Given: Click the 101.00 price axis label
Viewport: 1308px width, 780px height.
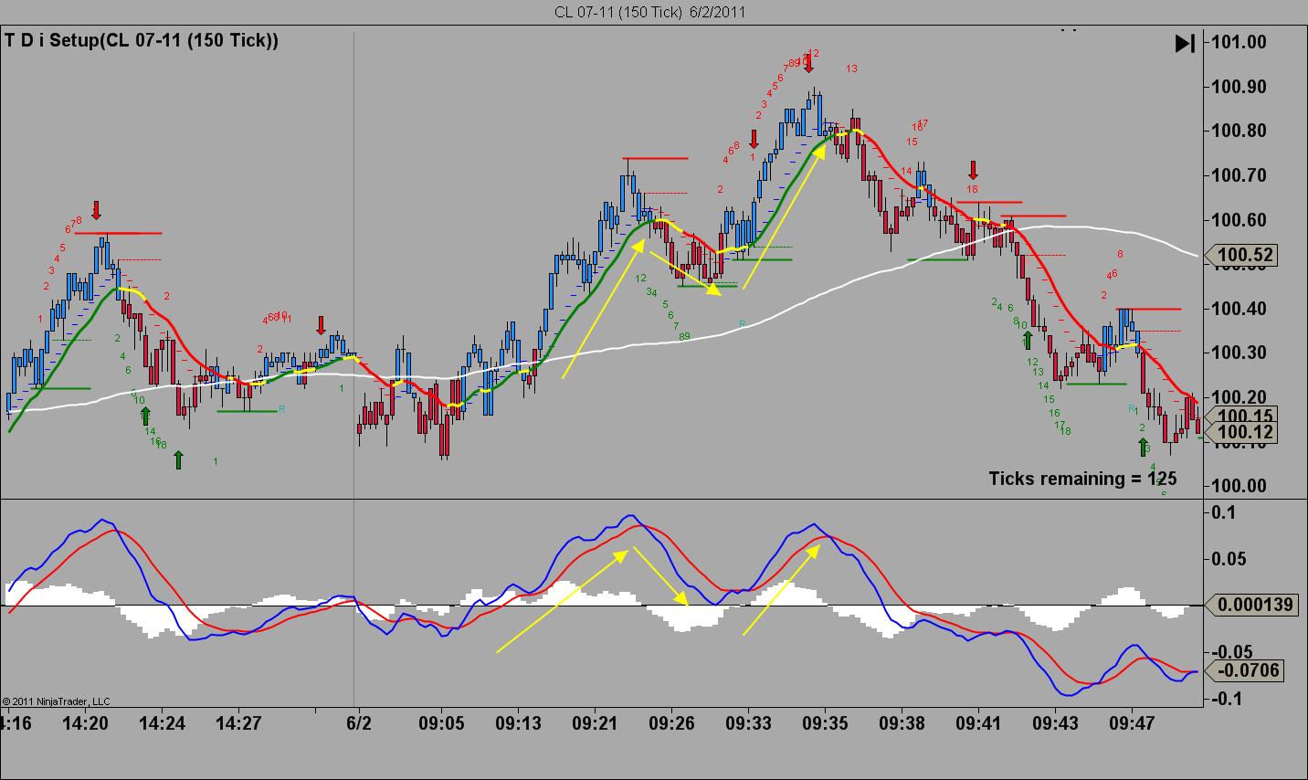Looking at the screenshot, I should tap(1240, 42).
